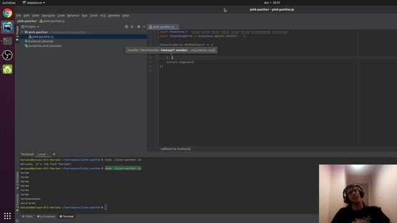
Task: Toggle the Terminal tool window tab
Action: click(66, 216)
